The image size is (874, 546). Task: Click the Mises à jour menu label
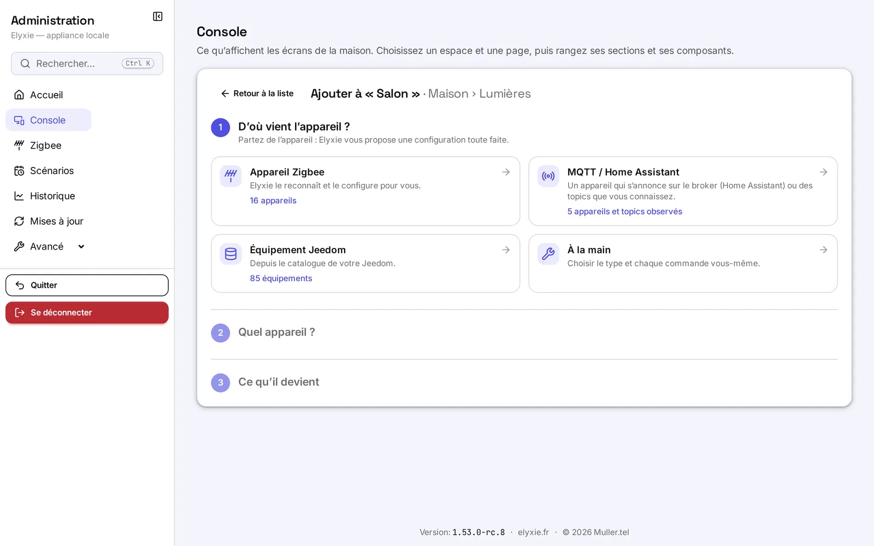57,221
